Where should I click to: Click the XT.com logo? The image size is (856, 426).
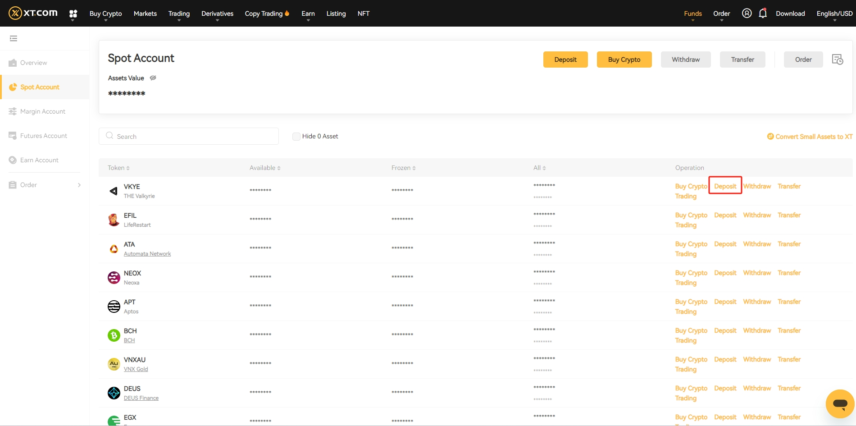click(33, 13)
